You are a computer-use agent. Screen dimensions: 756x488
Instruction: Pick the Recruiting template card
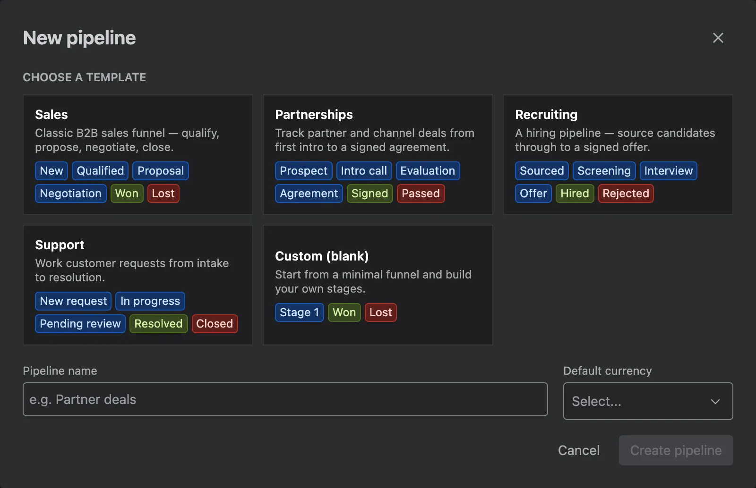[618, 155]
